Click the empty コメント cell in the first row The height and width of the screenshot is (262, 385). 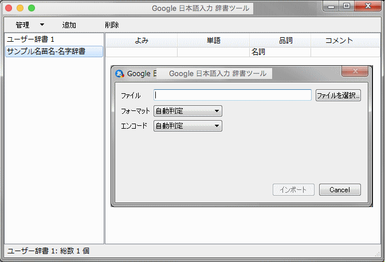tap(345, 52)
